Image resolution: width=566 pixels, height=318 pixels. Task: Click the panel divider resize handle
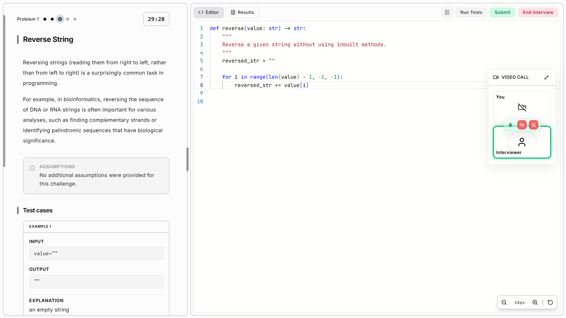tap(187, 159)
